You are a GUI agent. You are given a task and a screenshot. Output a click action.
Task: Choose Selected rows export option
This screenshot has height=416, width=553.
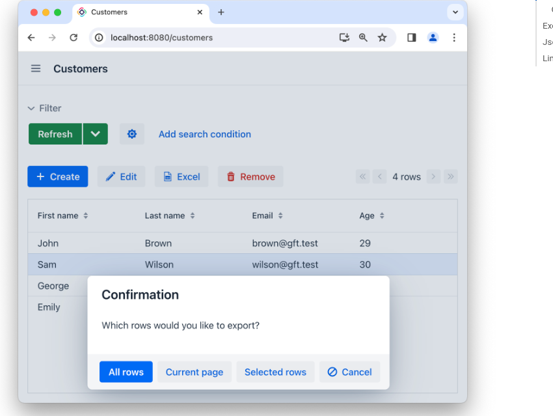[x=275, y=372]
